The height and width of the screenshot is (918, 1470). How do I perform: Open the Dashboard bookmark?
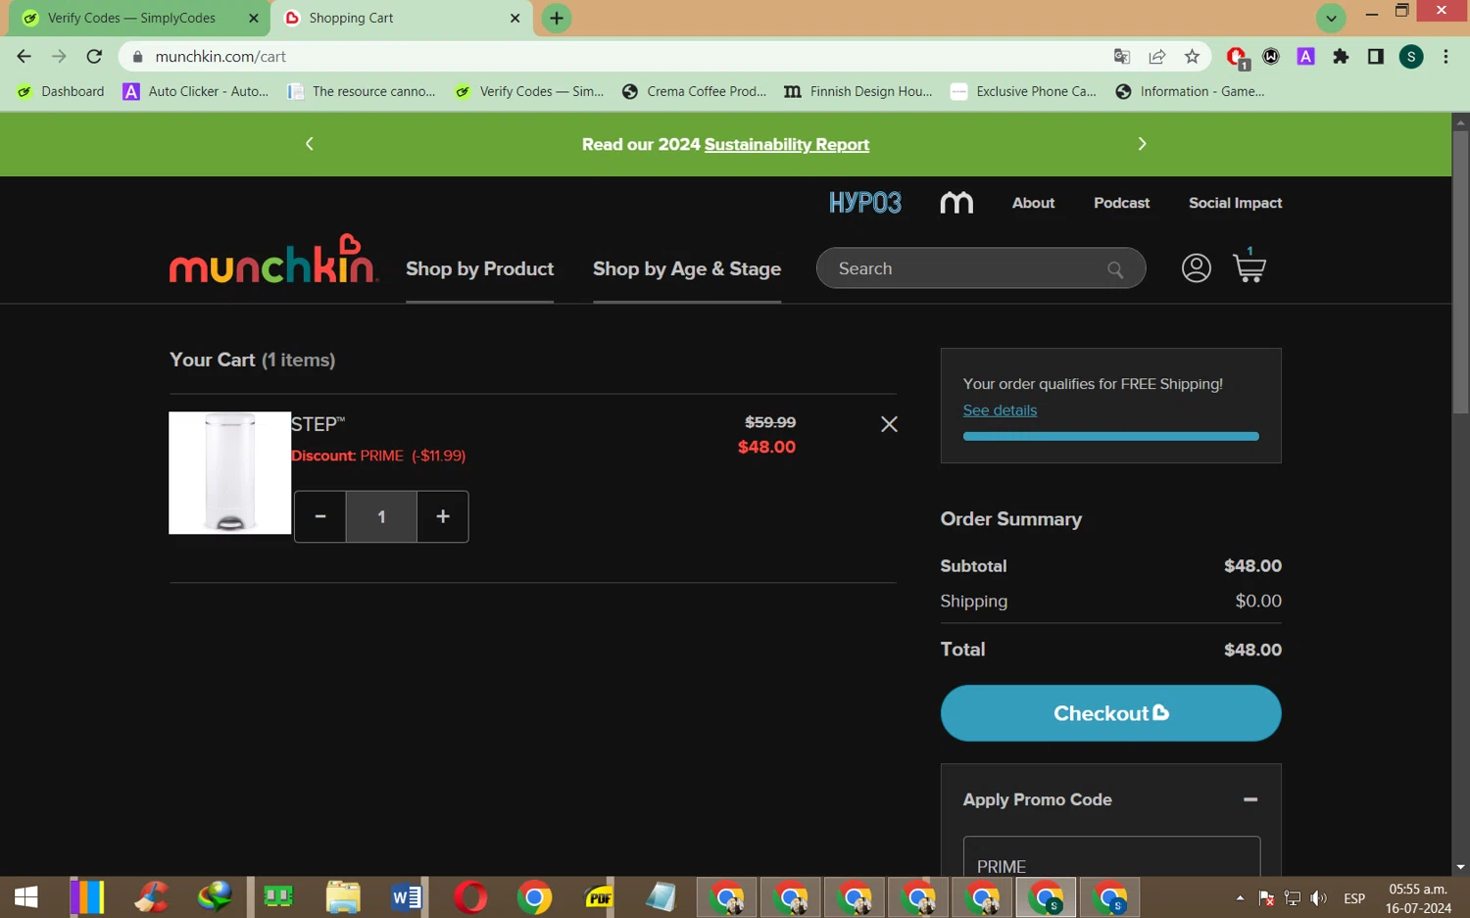pos(61,91)
